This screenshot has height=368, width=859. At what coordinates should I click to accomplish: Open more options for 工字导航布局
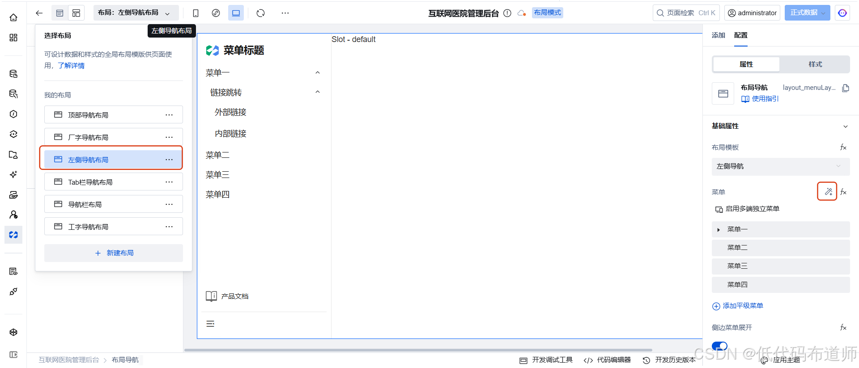(169, 227)
